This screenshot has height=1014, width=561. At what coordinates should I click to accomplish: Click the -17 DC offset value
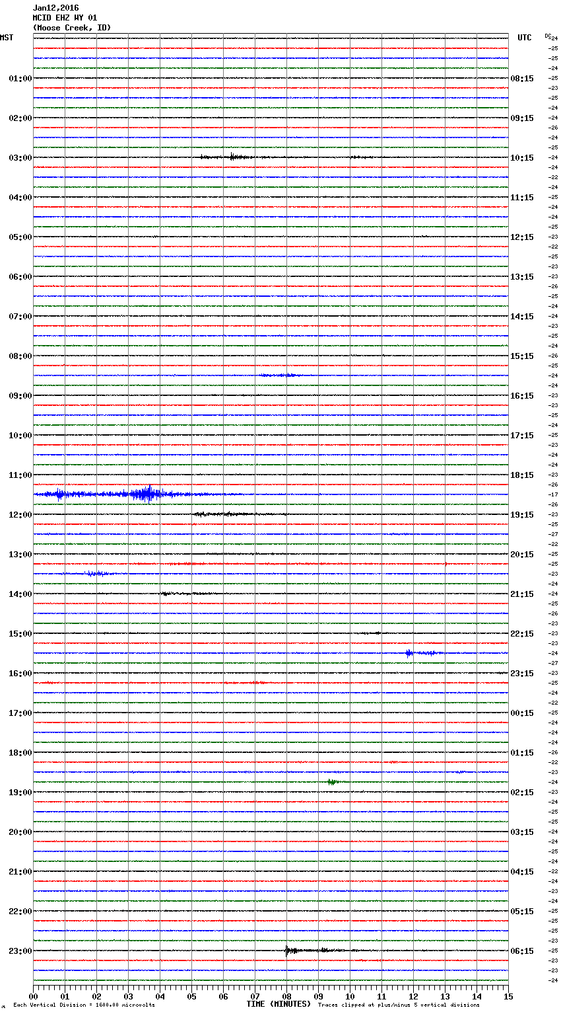point(553,495)
